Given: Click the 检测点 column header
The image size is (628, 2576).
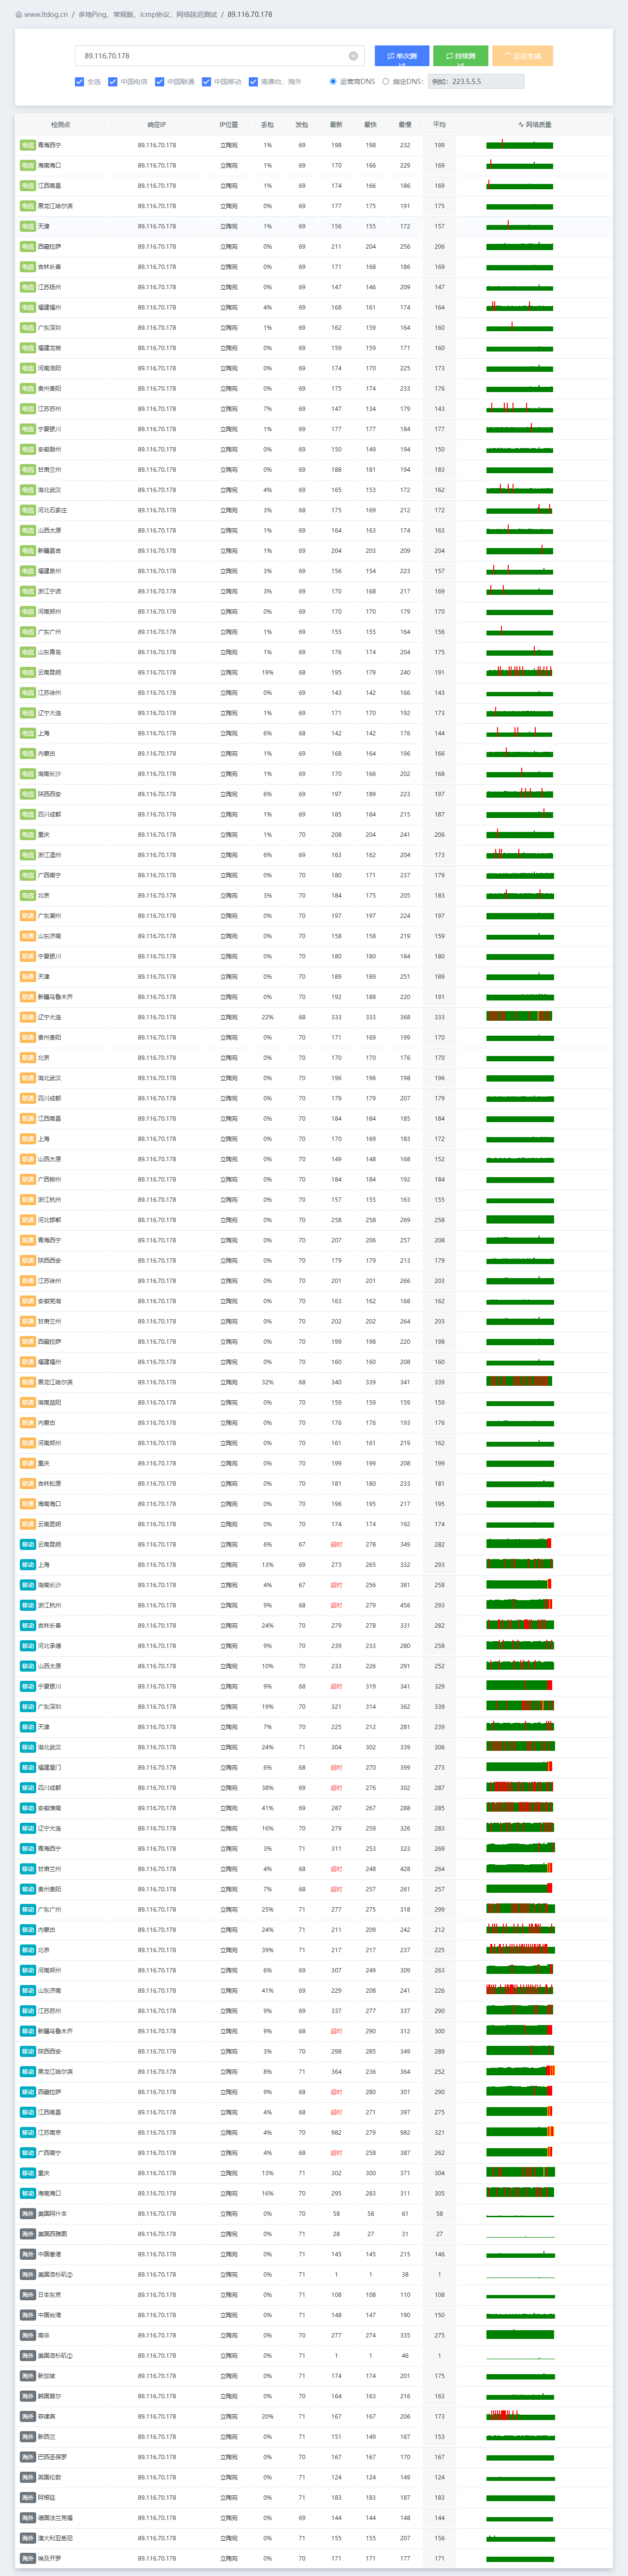Looking at the screenshot, I should [61, 125].
